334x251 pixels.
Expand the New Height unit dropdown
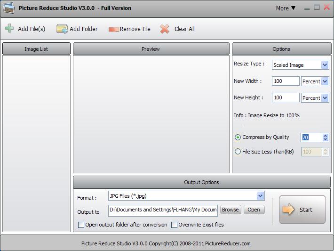pyautogui.click(x=325, y=98)
